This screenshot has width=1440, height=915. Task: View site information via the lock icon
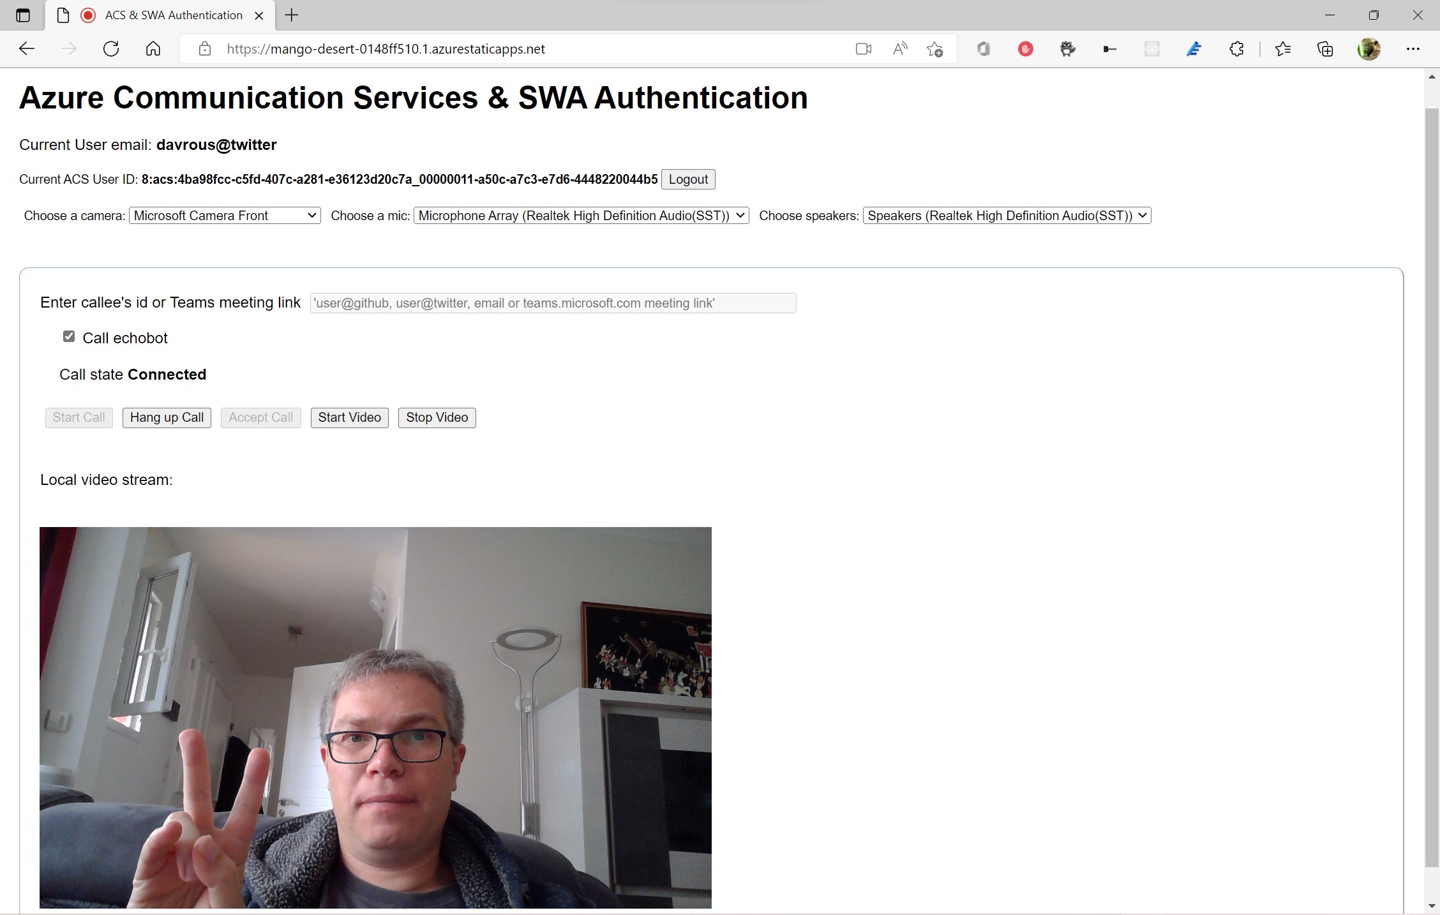[x=205, y=49]
